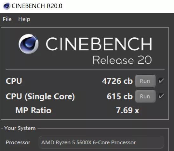Run the CPU Single Core benchmark
Screen dimensions: 174x151
pyautogui.click(x=145, y=96)
